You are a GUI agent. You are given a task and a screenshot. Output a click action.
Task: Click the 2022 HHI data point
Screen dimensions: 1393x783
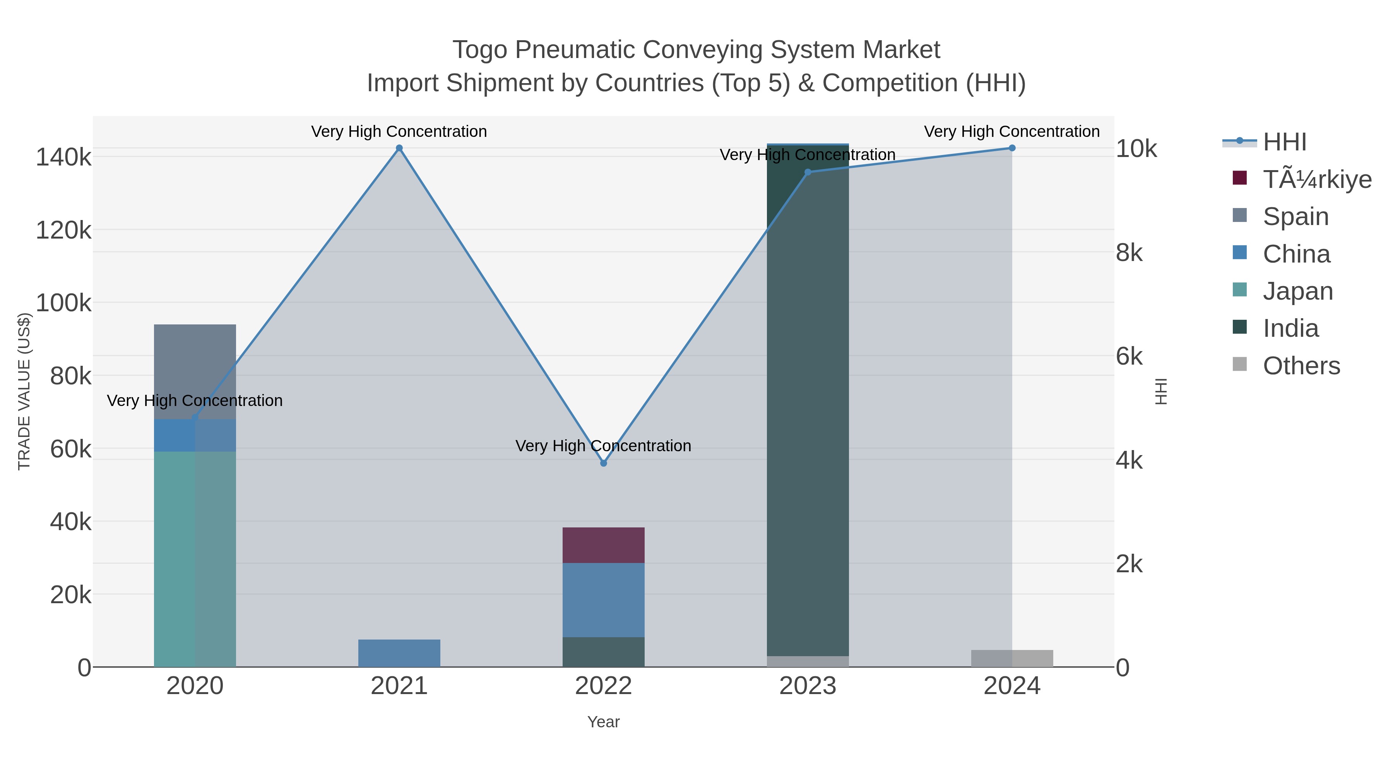point(604,463)
